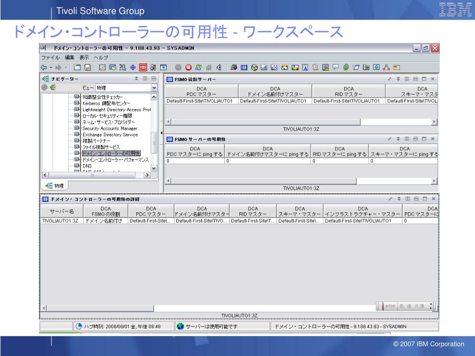Click the ドメイン名前付け cell in the details row

(106, 221)
